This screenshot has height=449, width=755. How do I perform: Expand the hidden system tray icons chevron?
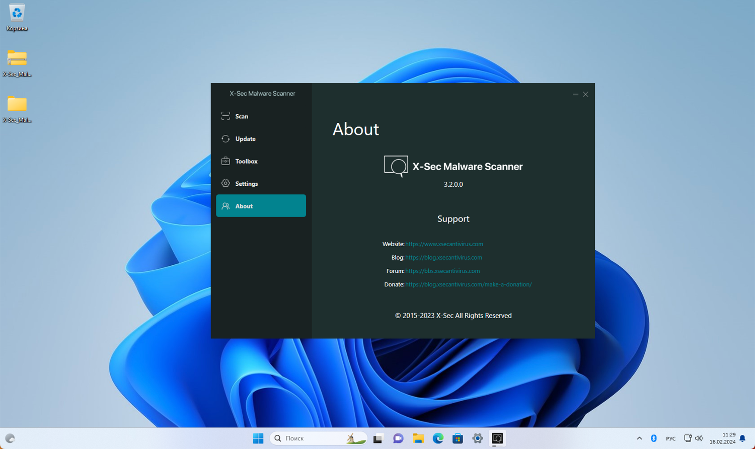(639, 438)
